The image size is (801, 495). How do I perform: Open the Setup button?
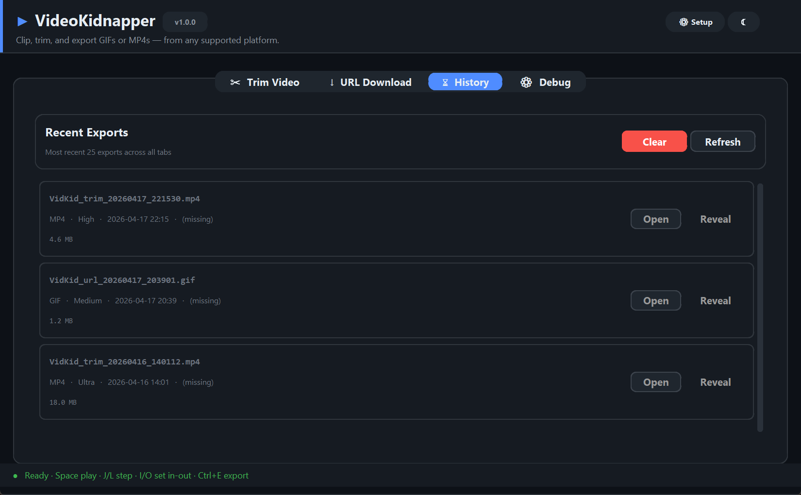tap(695, 22)
